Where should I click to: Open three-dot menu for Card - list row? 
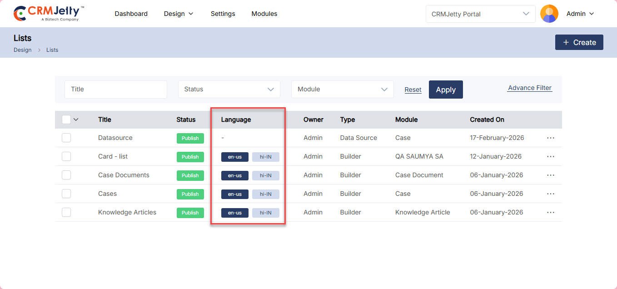pos(551,156)
